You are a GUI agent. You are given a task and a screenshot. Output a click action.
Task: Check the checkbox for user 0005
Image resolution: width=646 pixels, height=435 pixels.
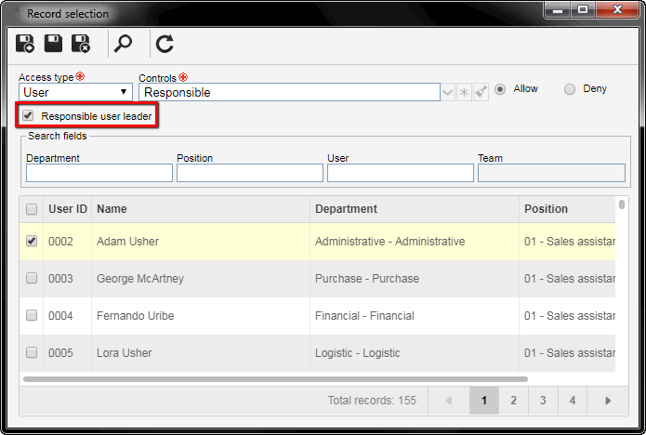[x=32, y=352]
